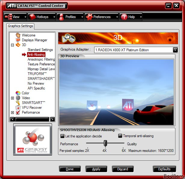Click the Welcome hand icon
The image size is (185, 179).
pos(18,35)
